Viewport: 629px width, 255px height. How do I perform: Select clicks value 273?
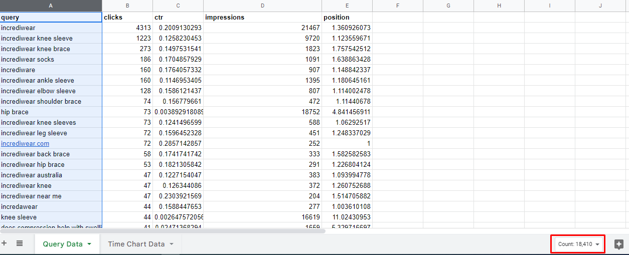(127, 49)
